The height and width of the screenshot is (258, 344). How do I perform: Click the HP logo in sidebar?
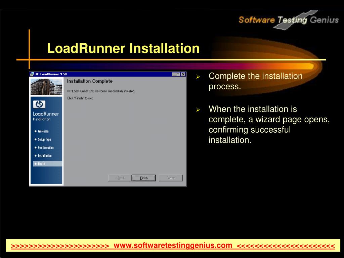pos(39,104)
